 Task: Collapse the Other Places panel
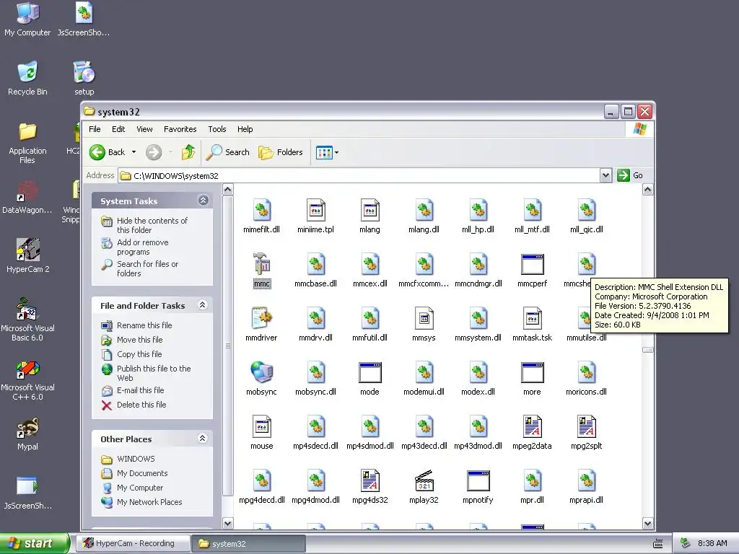pos(203,439)
